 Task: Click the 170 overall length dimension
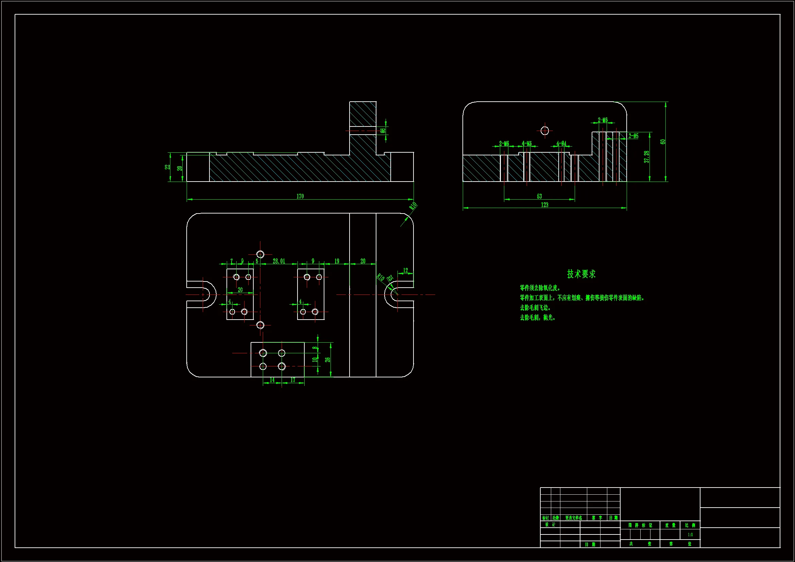(x=300, y=196)
